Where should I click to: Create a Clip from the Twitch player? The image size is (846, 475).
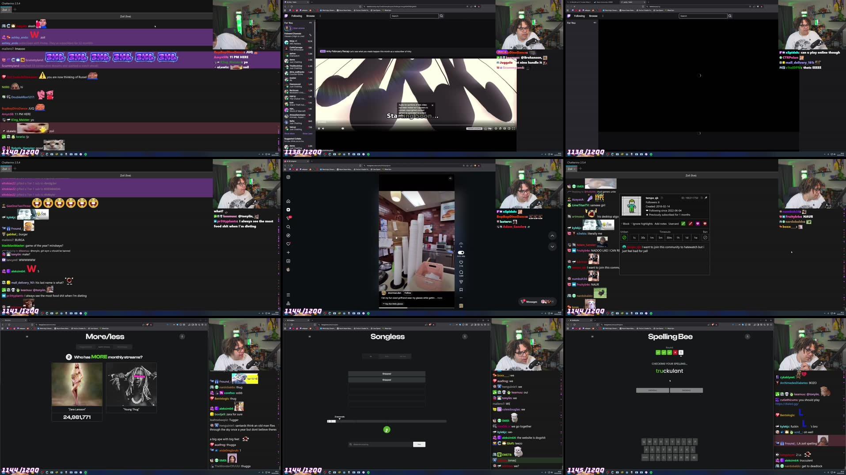488,129
